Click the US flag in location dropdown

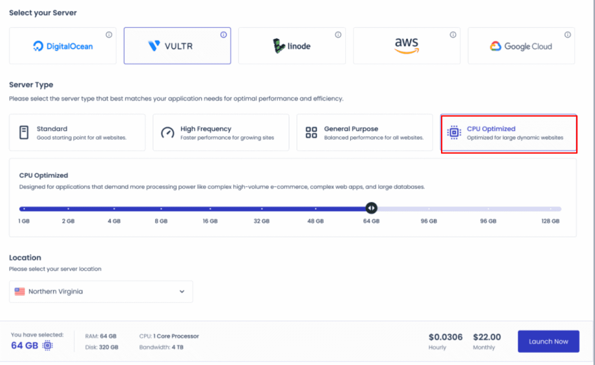coord(20,292)
